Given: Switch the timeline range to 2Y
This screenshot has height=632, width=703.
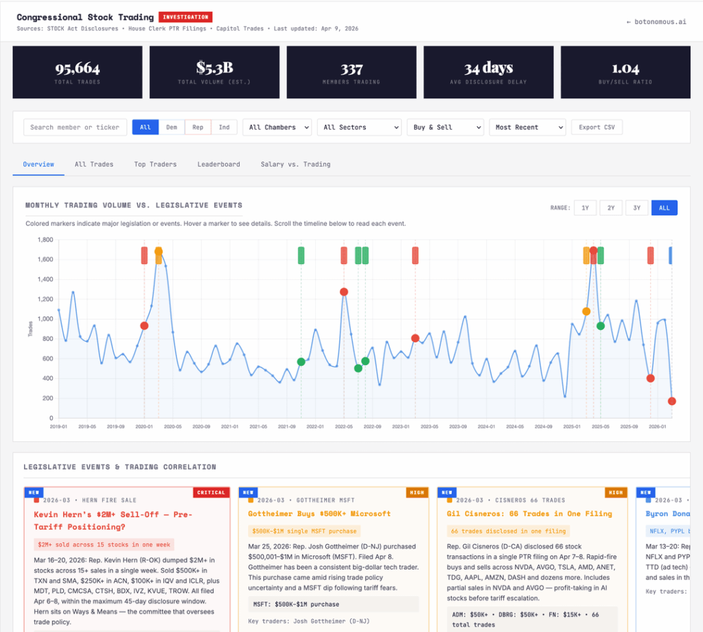Looking at the screenshot, I should [x=611, y=207].
